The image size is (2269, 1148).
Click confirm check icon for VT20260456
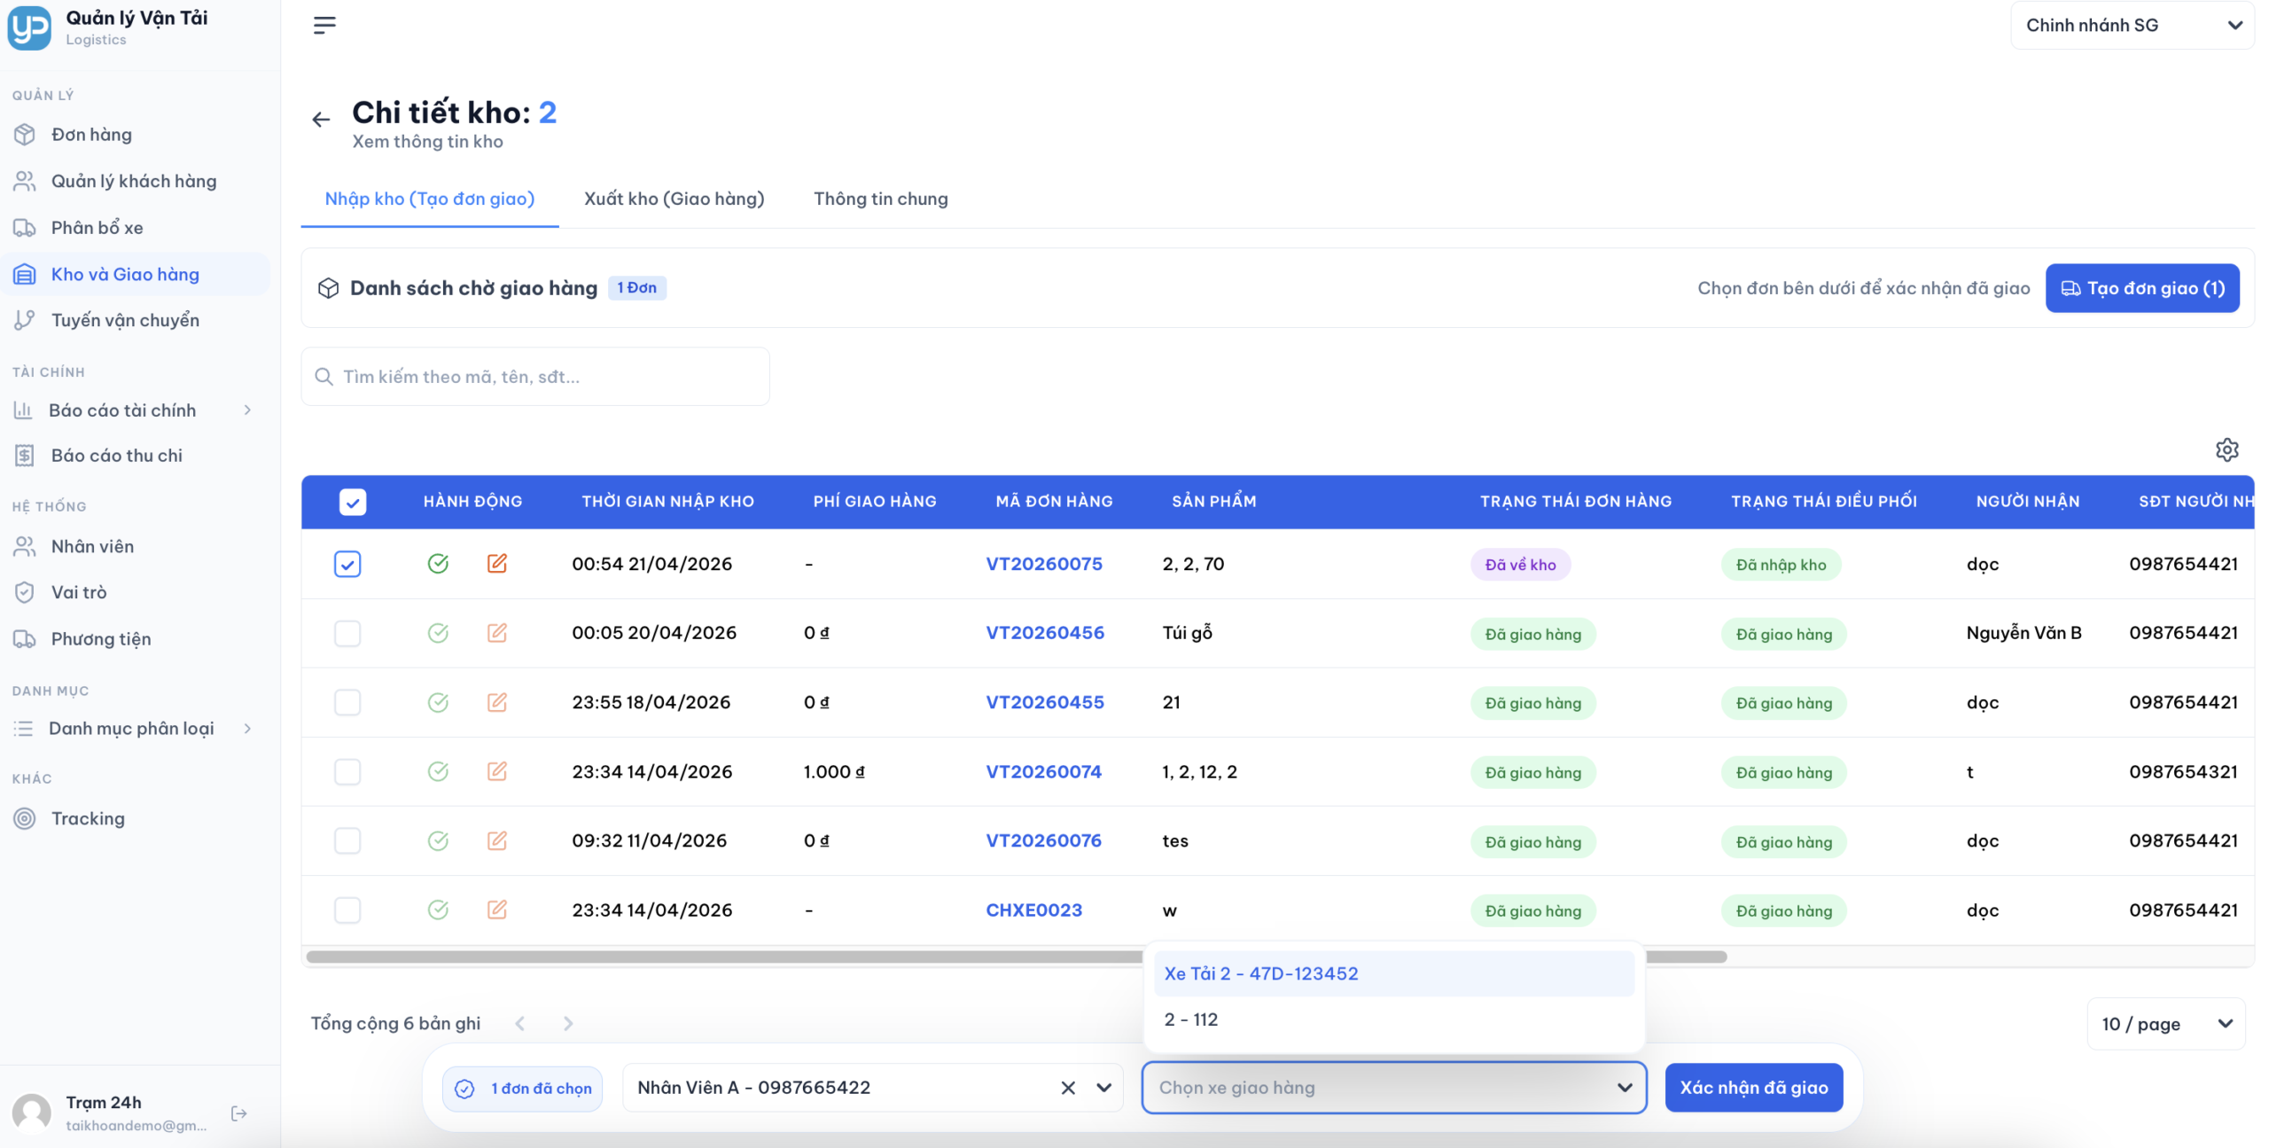(438, 633)
